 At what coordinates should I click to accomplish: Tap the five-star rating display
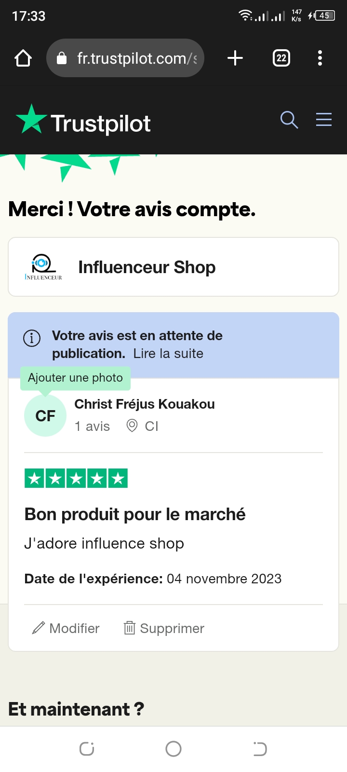[76, 479]
